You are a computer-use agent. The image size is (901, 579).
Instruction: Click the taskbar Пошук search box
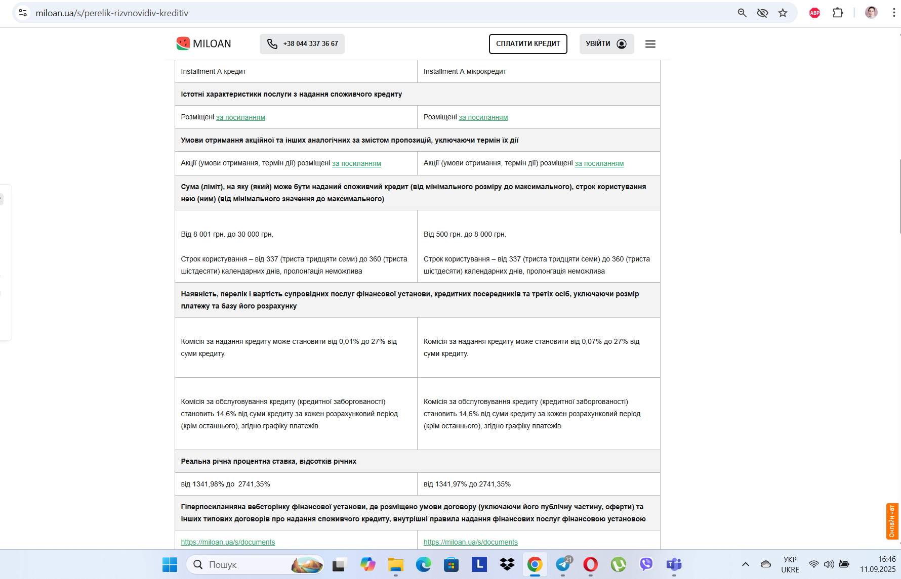point(256,564)
